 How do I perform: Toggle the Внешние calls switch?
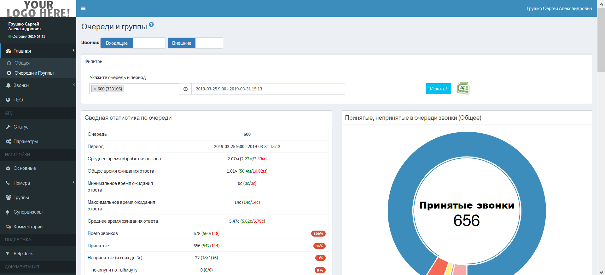[195, 43]
